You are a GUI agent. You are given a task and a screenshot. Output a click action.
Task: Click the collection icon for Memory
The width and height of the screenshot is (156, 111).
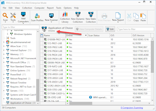pos(8,54)
